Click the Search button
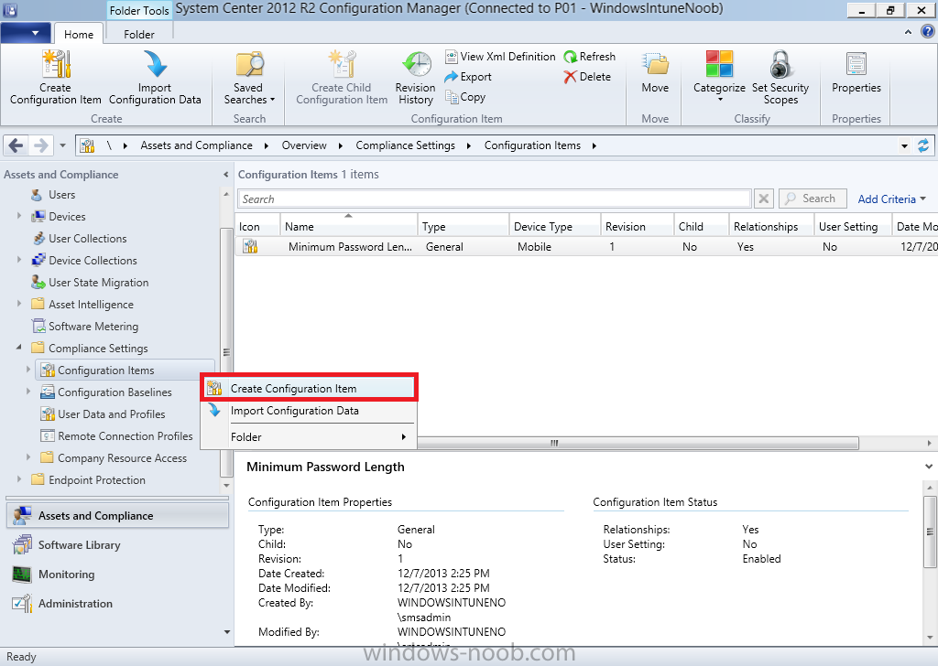The height and width of the screenshot is (666, 938). (813, 199)
